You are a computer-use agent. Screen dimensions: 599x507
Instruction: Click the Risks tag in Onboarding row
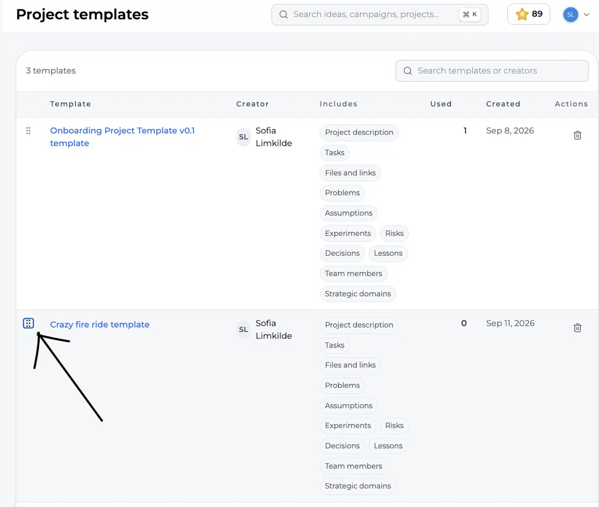(394, 234)
